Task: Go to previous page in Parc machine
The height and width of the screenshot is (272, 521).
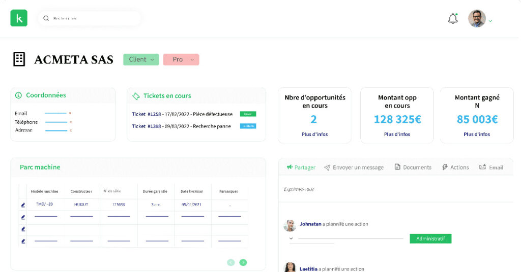Action: coord(230,262)
